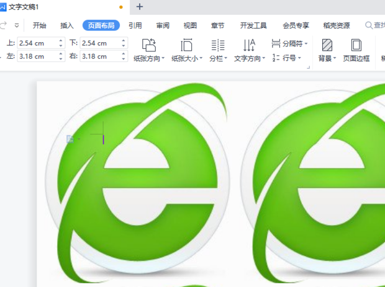Open the 章节 tab
The width and height of the screenshot is (385, 287).
point(217,25)
